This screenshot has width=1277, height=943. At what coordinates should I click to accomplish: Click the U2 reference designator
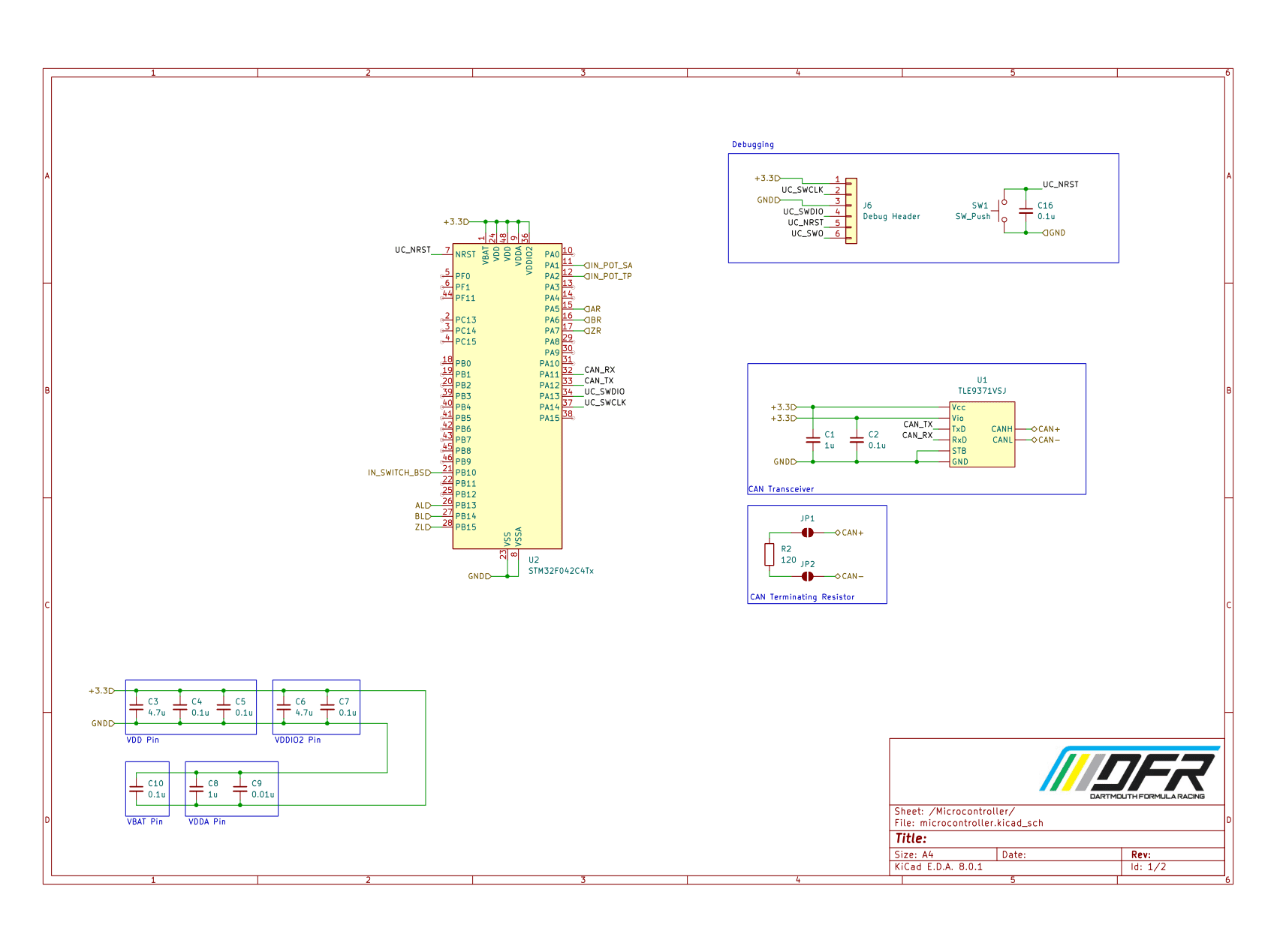[534, 560]
